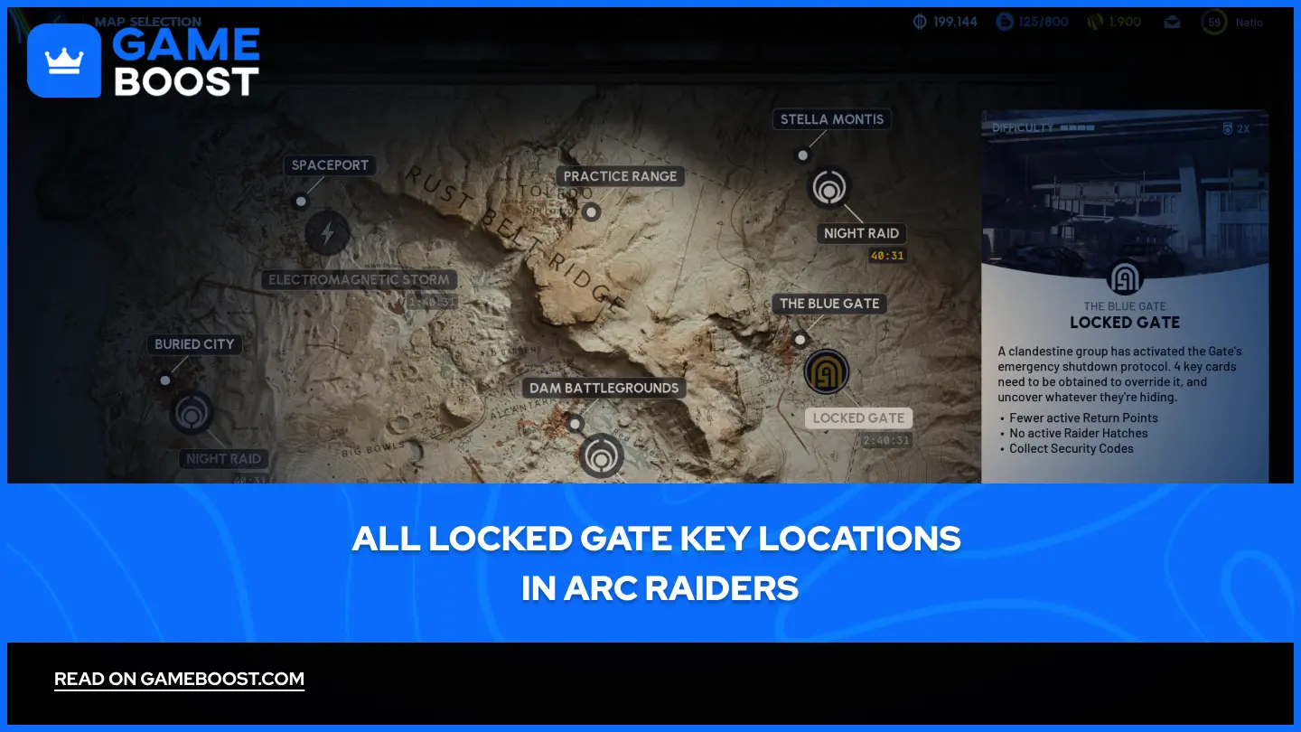Screen dimensions: 1301x732
Task: Select the Buried City Night Raid icon
Action: pos(192,411)
